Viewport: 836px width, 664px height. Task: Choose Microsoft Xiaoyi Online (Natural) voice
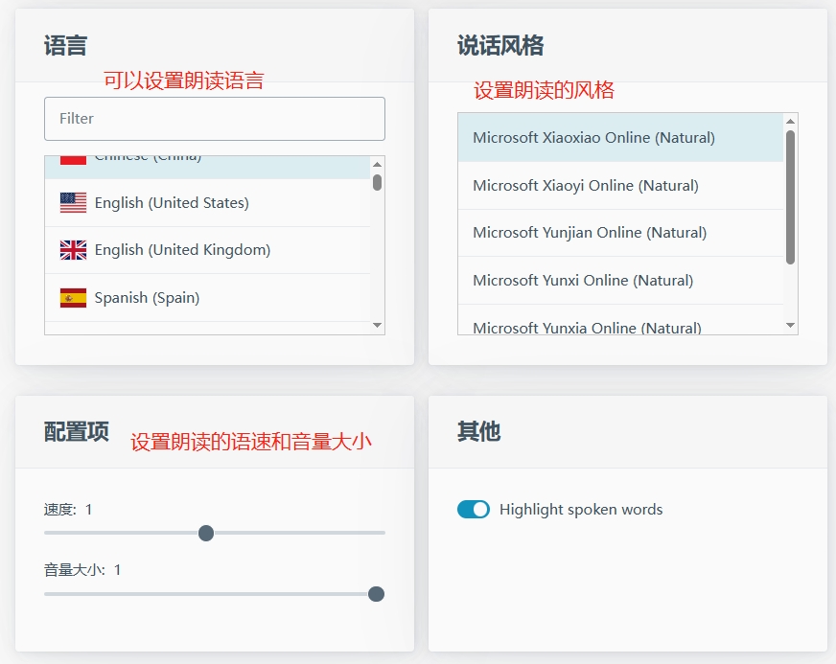pyautogui.click(x=585, y=186)
